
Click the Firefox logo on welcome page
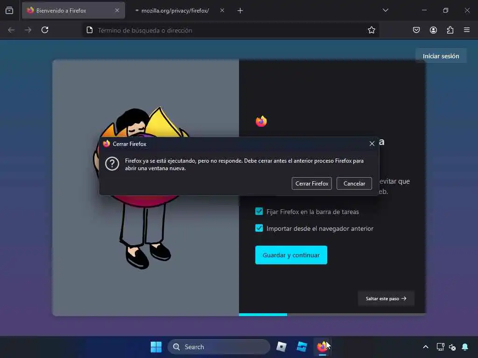tap(261, 121)
